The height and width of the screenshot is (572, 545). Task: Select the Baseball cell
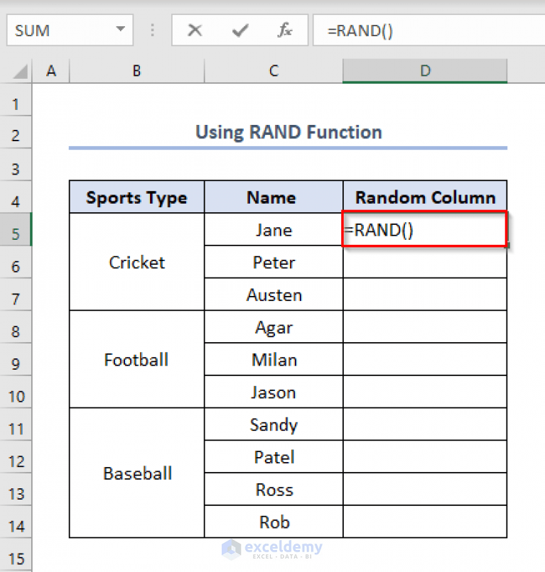click(x=136, y=473)
